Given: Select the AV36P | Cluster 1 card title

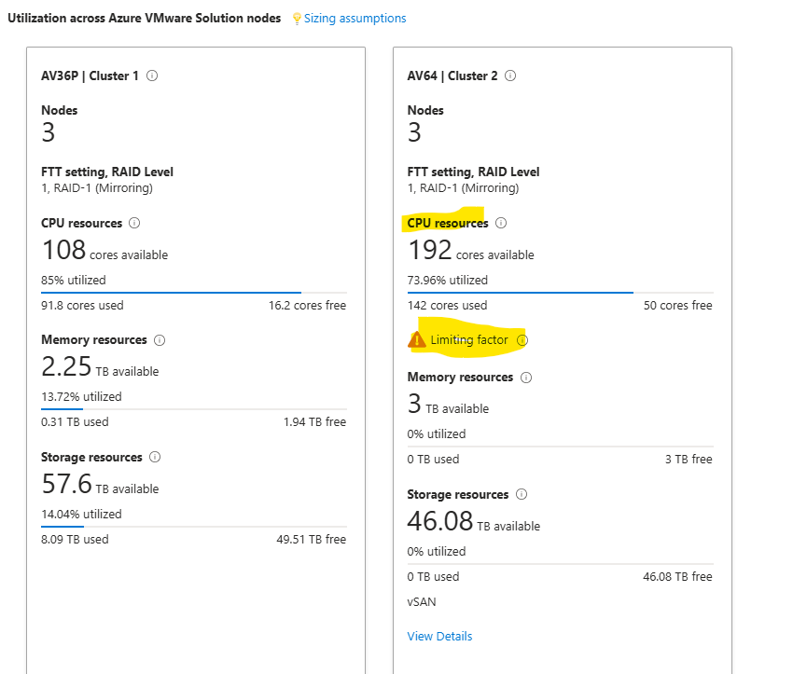Looking at the screenshot, I should point(90,76).
